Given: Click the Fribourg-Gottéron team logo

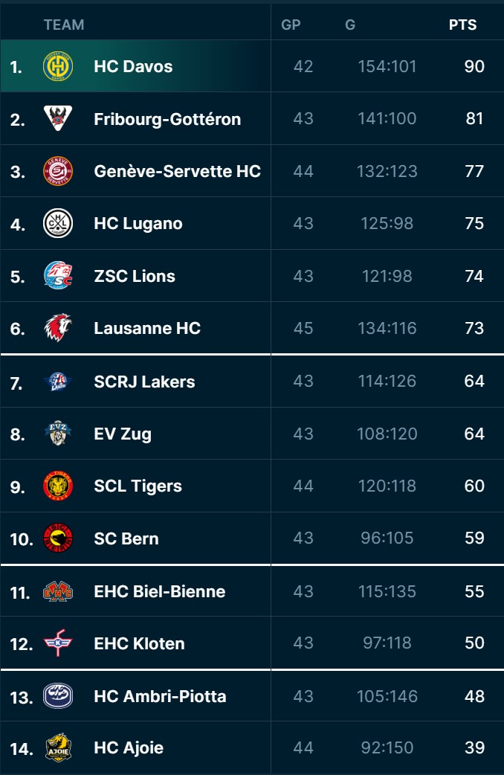Looking at the screenshot, I should (58, 119).
